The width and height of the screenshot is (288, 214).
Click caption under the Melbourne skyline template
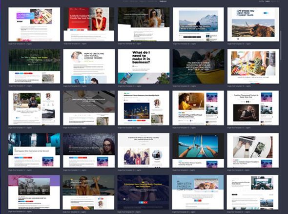pos(129,128)
